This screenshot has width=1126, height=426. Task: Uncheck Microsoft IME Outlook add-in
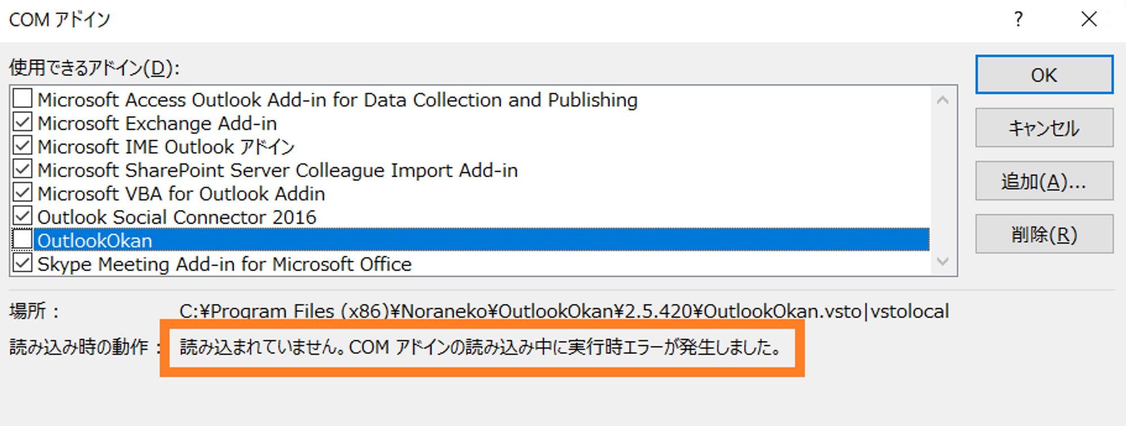(x=23, y=146)
